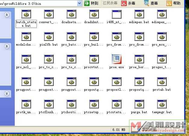
Task: Select the propostg... batch file icon
Action: click(x=94, y=81)
